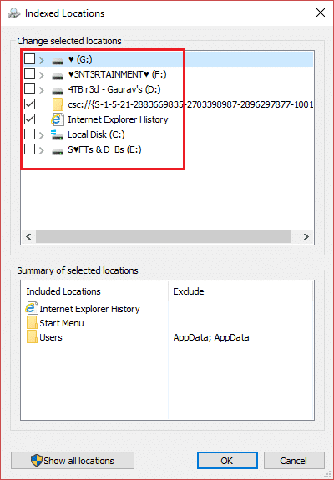Close the Indexed Locations dialog
The height and width of the screenshot is (480, 334).
coord(321,13)
